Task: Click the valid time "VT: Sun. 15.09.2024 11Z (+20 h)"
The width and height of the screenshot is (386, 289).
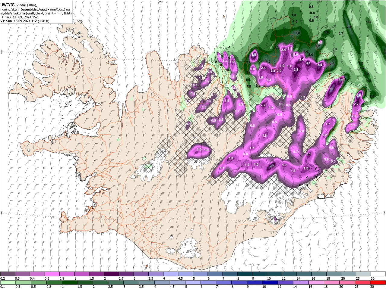Action: point(25,21)
